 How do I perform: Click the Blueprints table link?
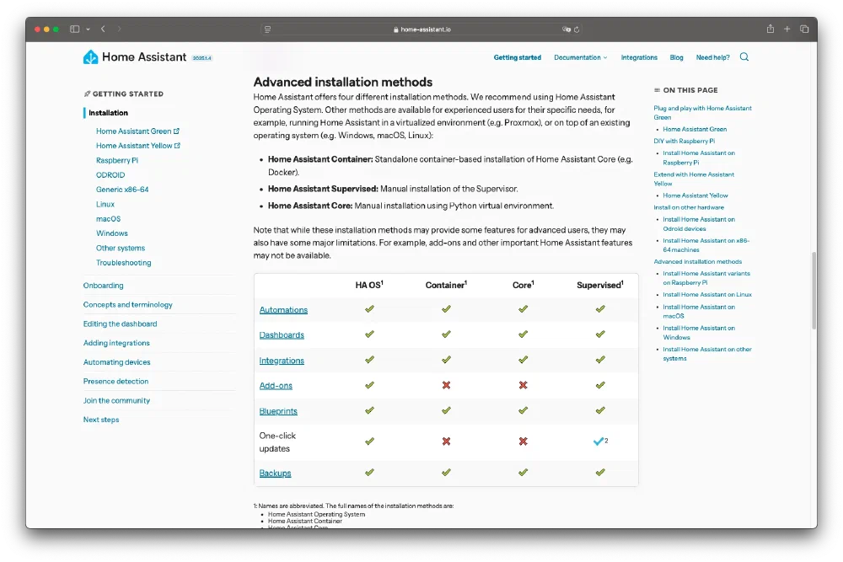coord(278,411)
